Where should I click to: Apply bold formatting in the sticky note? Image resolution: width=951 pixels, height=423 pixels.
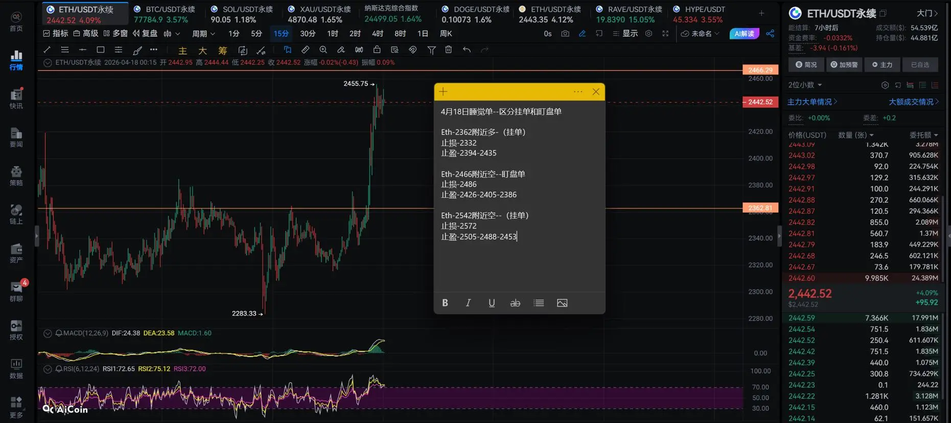coord(445,303)
